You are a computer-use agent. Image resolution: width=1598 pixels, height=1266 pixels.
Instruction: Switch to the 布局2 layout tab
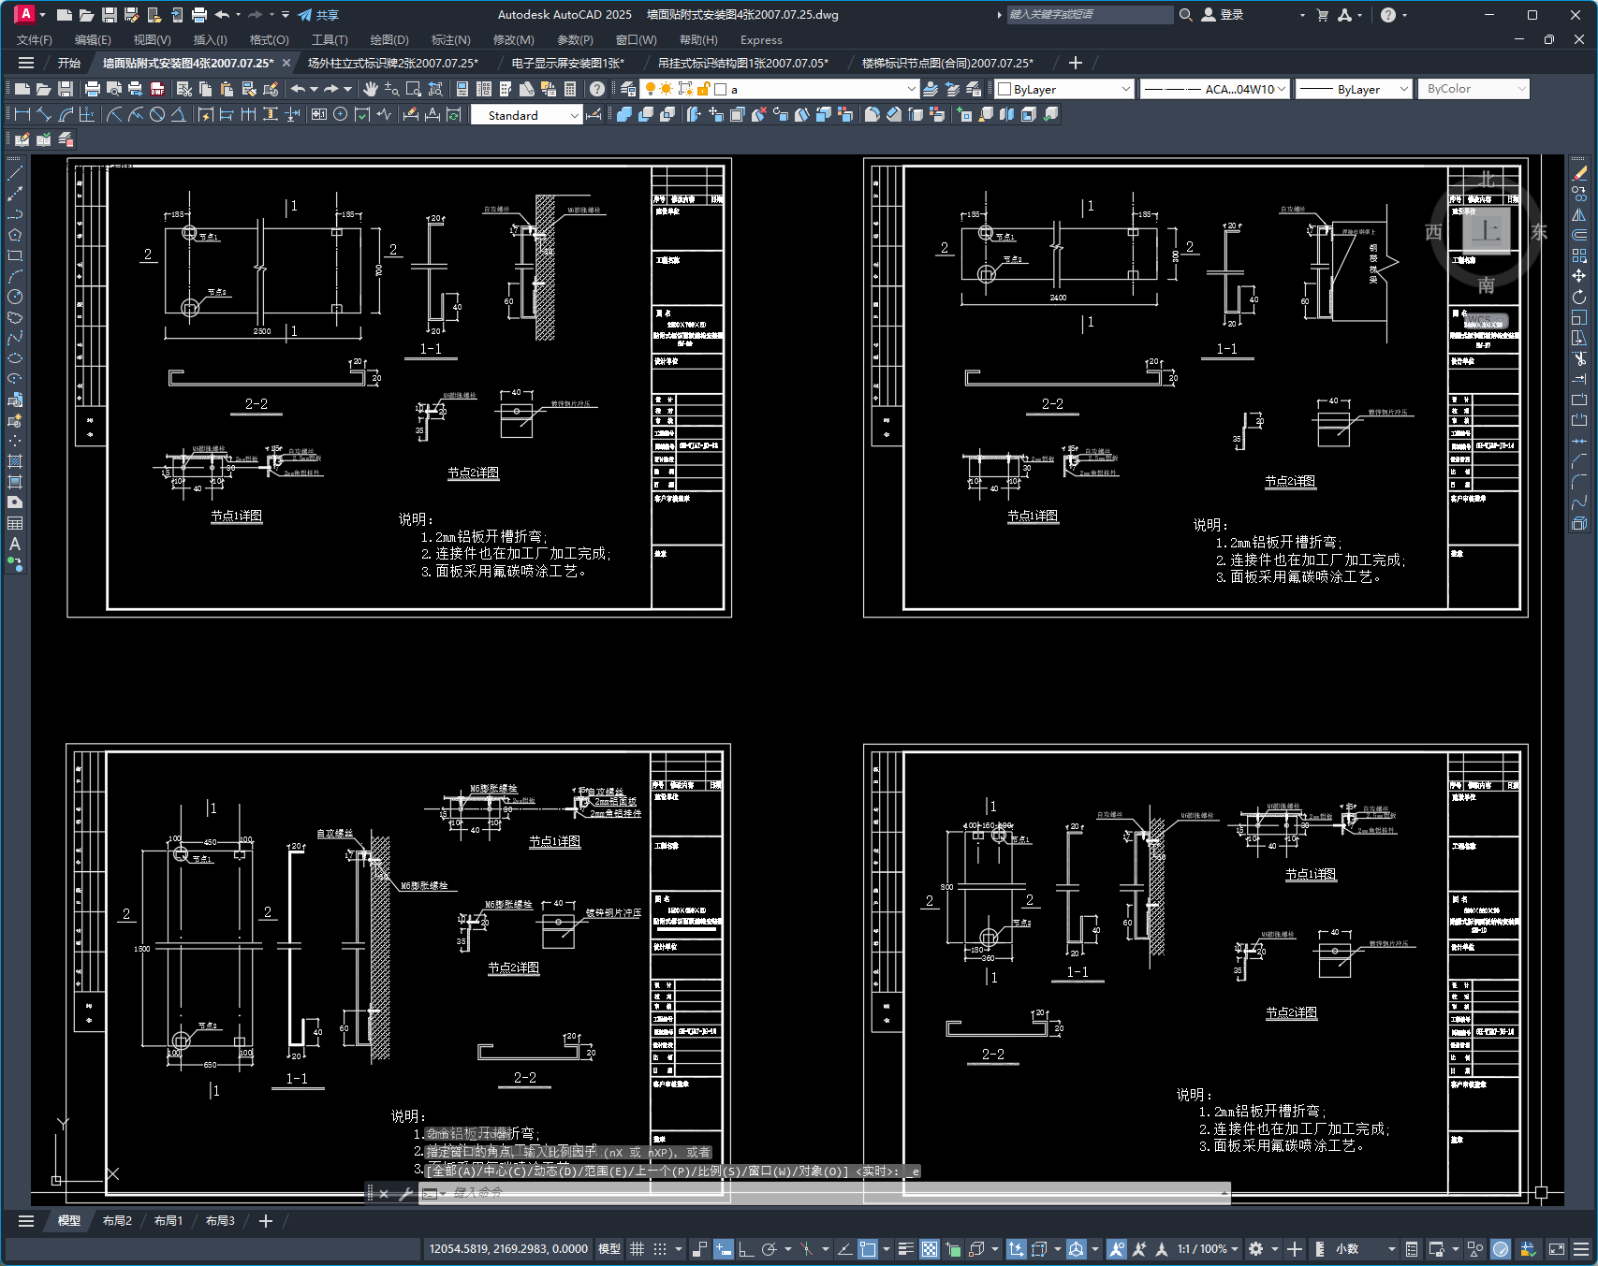117,1220
